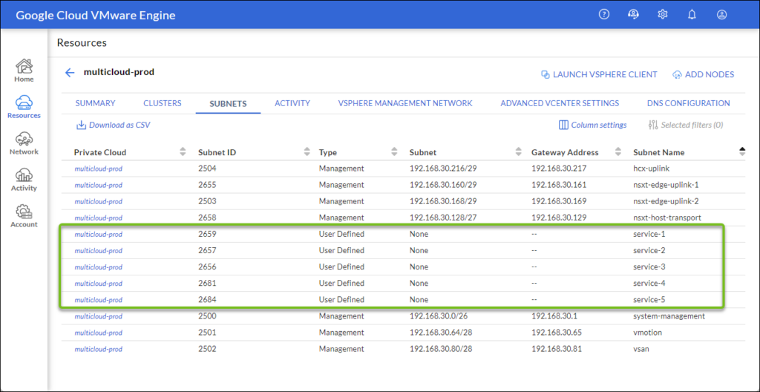The image size is (760, 392).
Task: Open the help question mark icon
Action: 603,15
